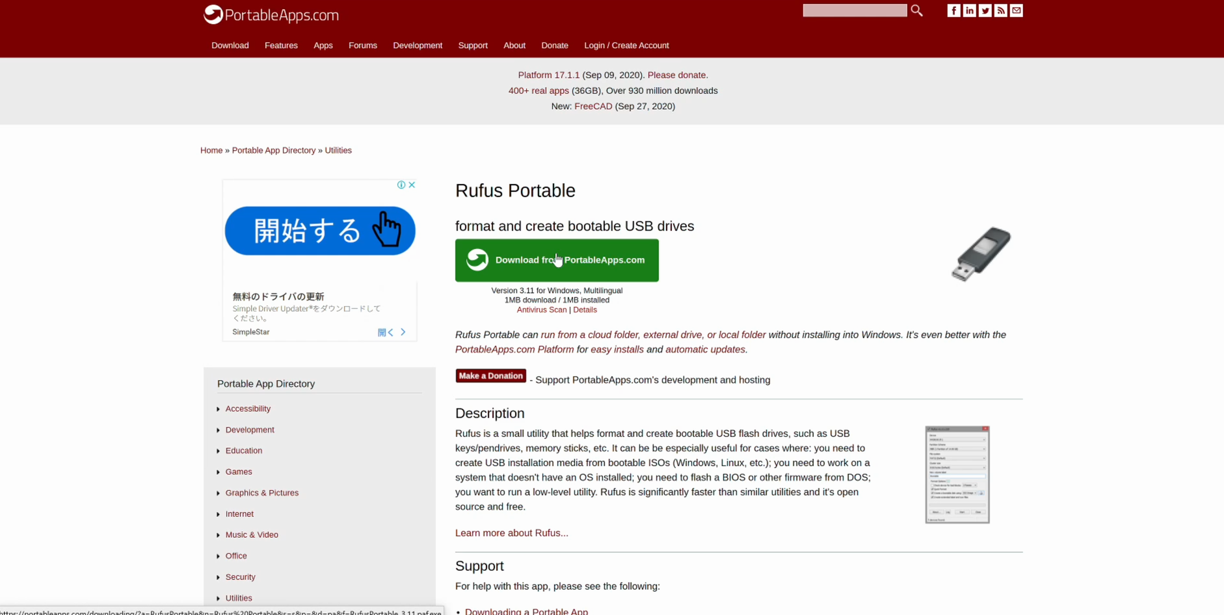Image resolution: width=1224 pixels, height=615 pixels.
Task: Open the Rufus screenshot thumbnail
Action: point(957,475)
